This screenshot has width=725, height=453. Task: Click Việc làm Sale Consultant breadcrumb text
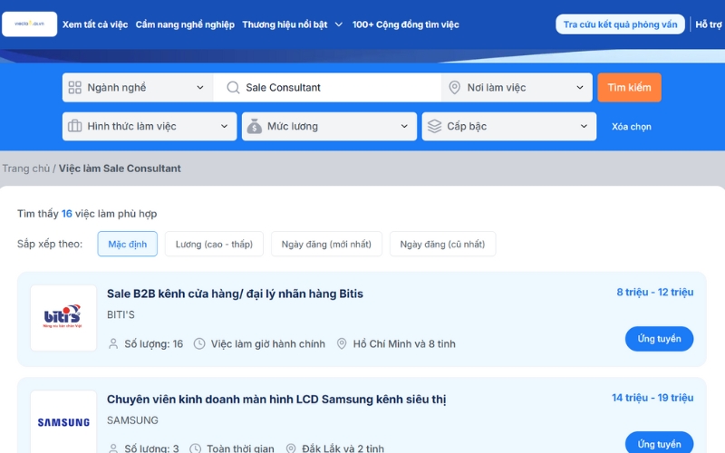(x=120, y=169)
